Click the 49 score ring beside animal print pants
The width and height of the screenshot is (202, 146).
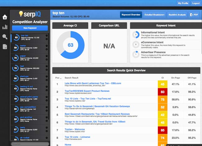(x=15, y=99)
